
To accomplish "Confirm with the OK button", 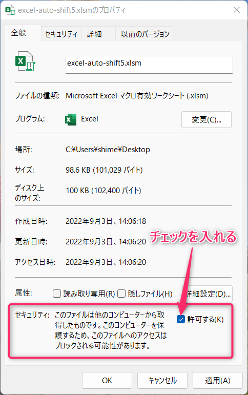I will click(107, 380).
